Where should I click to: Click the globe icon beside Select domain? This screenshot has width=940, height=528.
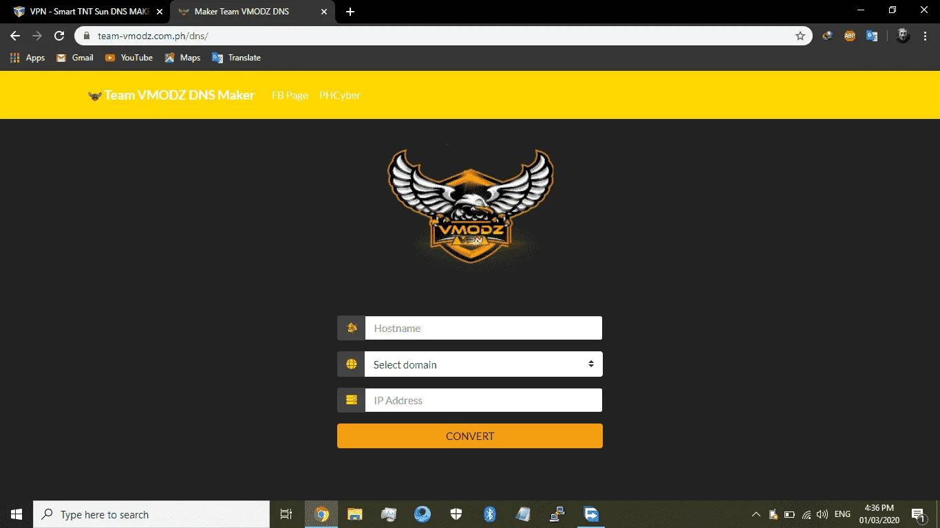point(351,364)
